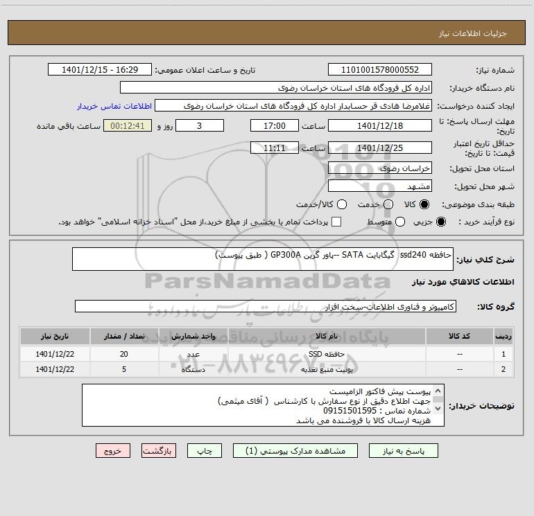This screenshot has width=534, height=516.
Task: Click the request creator field
Action: click(x=293, y=106)
